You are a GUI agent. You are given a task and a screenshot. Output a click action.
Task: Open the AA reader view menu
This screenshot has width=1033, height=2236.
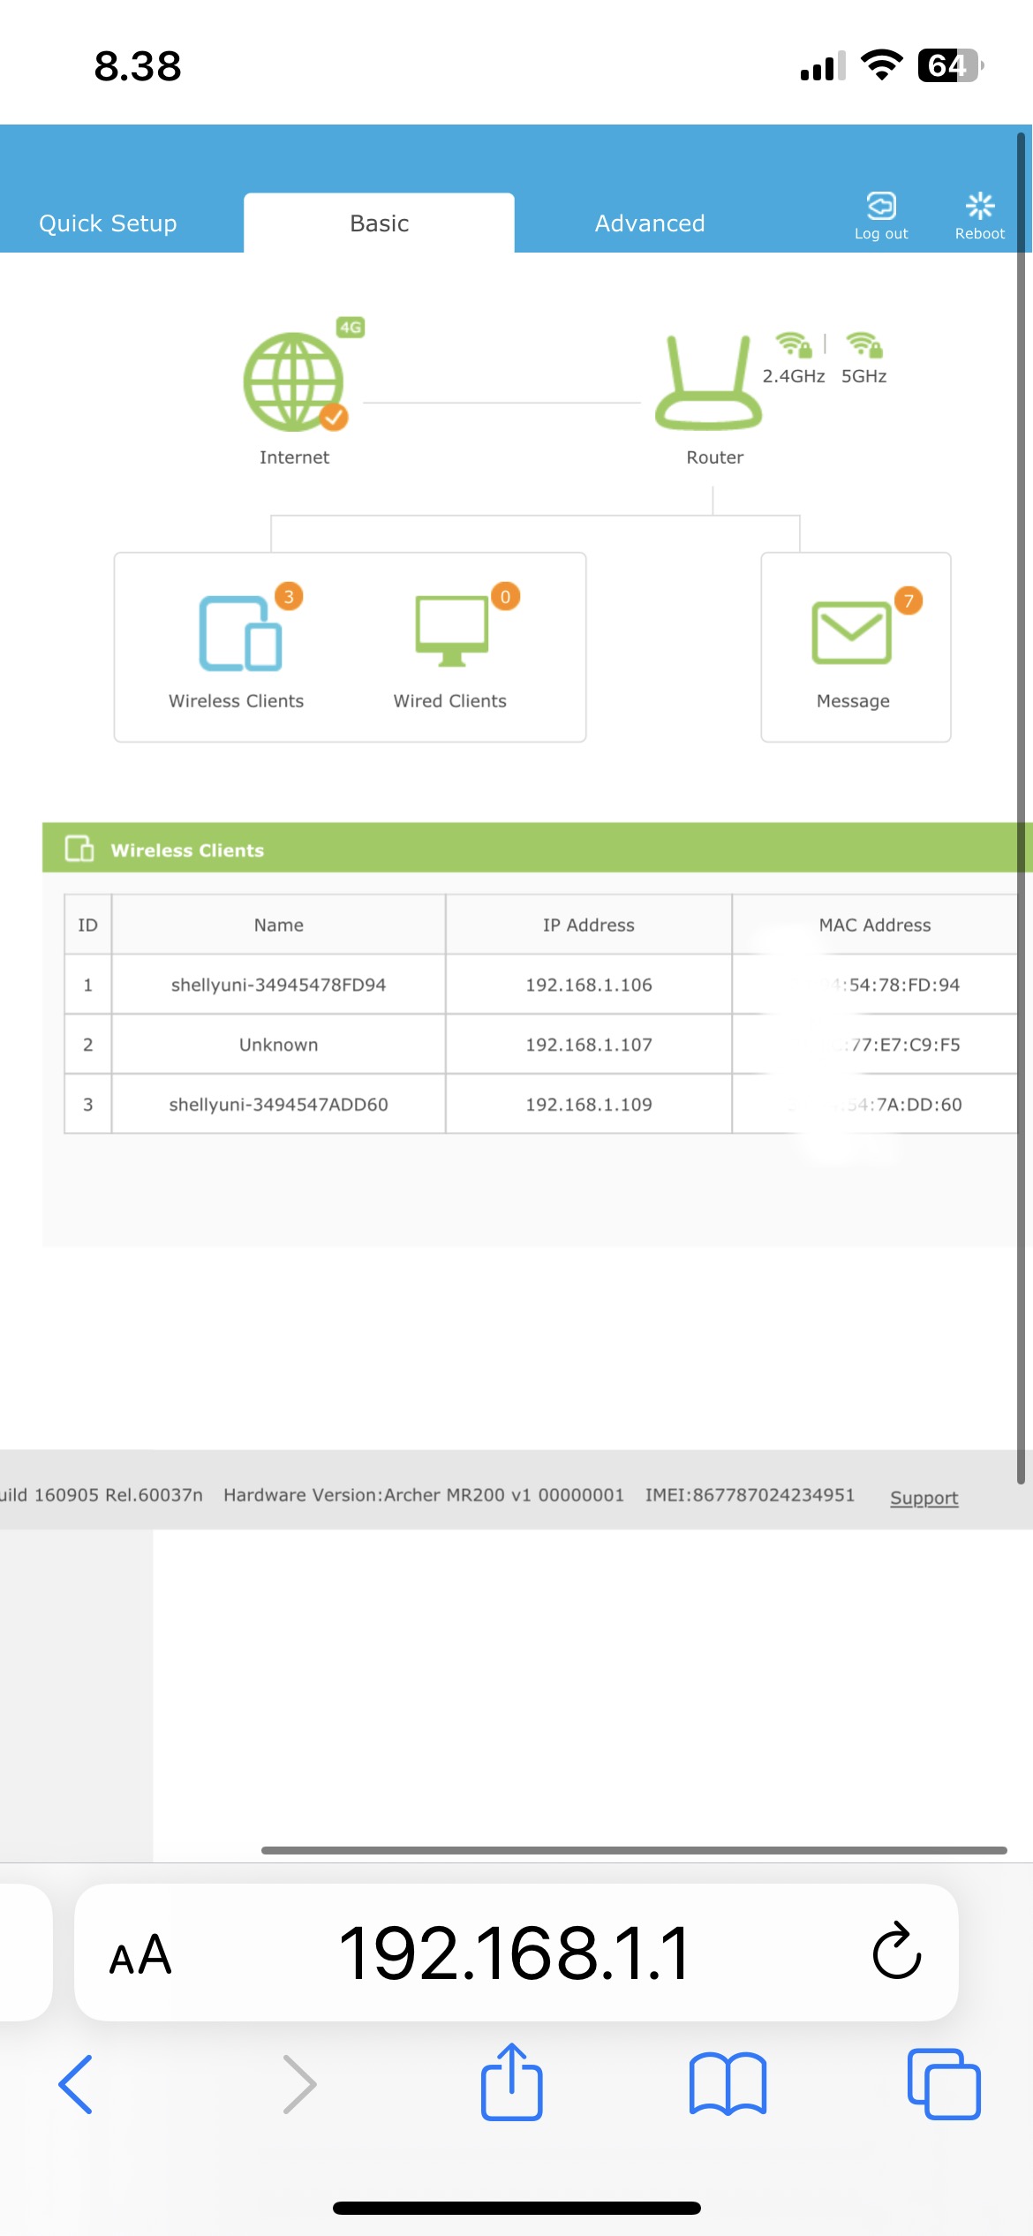click(140, 1953)
